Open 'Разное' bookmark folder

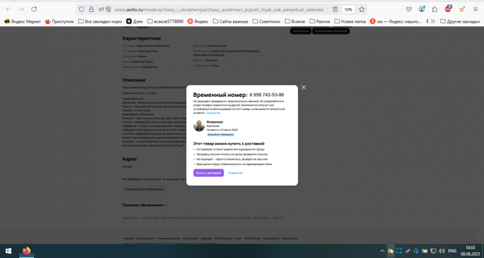tap(320, 21)
